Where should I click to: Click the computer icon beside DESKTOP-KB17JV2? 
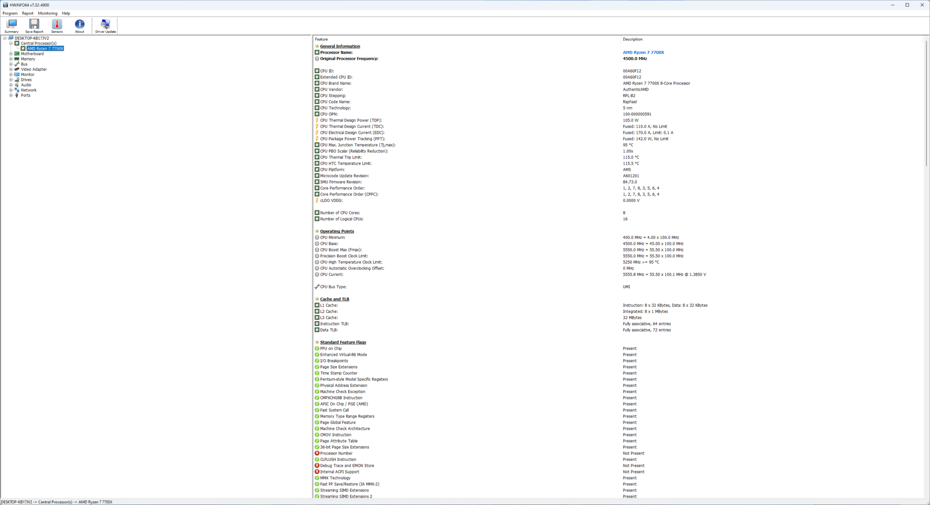pyautogui.click(x=11, y=38)
